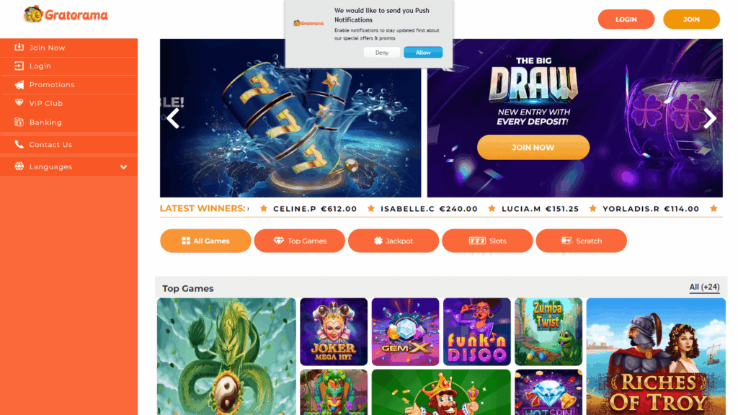Show previous banner slide arrow
738x415 pixels.
173,118
